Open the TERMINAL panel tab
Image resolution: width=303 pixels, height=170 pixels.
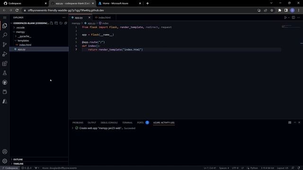pyautogui.click(x=127, y=123)
